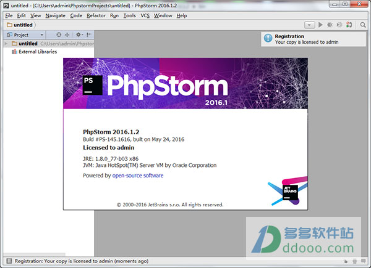Click the Listen for PHP Debug Connections icon

click(349, 25)
